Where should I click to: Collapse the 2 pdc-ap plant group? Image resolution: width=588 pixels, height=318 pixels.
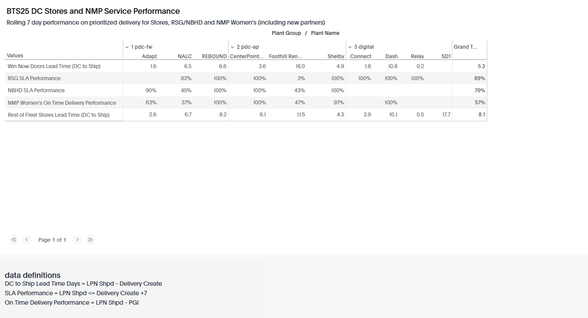coord(232,47)
